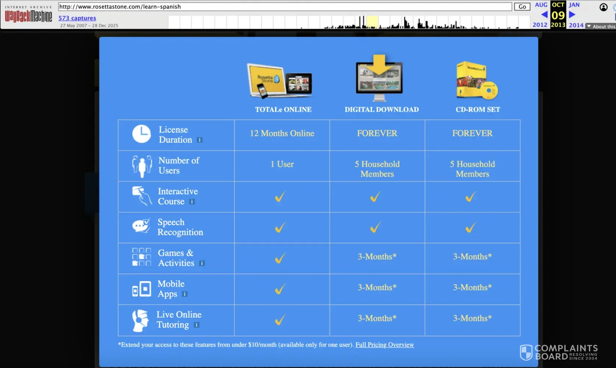The image size is (616, 368).
Task: Click the Digital Download product image
Action: click(379, 78)
